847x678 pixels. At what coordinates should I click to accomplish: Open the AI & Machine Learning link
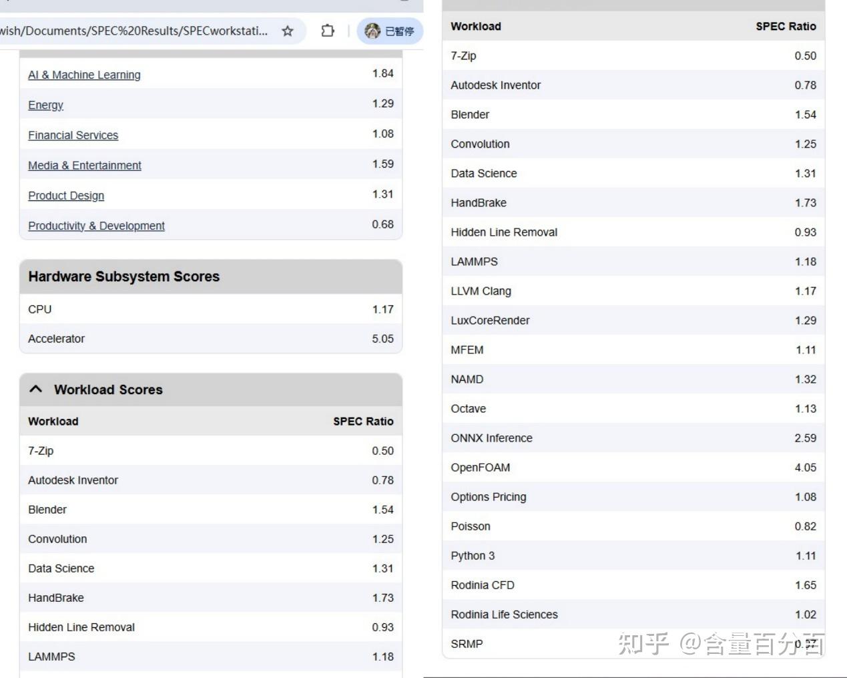pyautogui.click(x=84, y=75)
